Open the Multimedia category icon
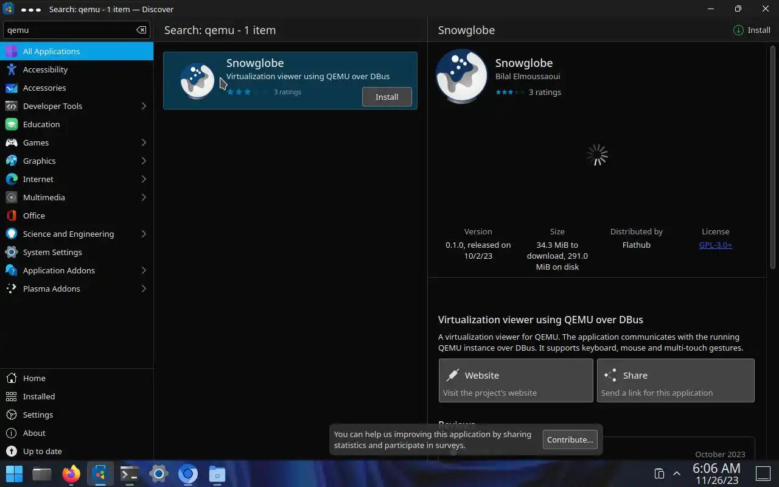Screen dimensions: 779x487 click(x=12, y=197)
